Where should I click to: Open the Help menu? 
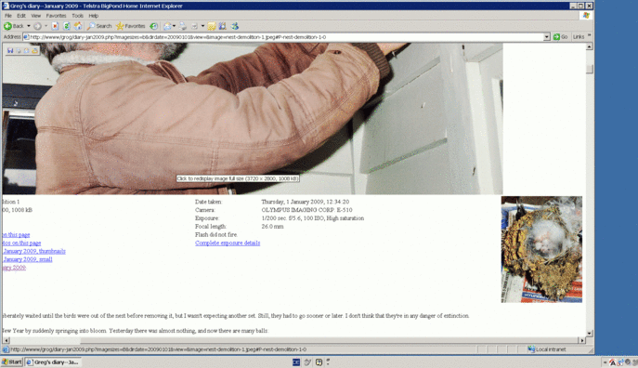[93, 16]
